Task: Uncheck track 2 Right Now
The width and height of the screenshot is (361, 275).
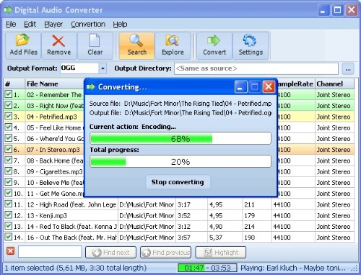Action: 9,105
